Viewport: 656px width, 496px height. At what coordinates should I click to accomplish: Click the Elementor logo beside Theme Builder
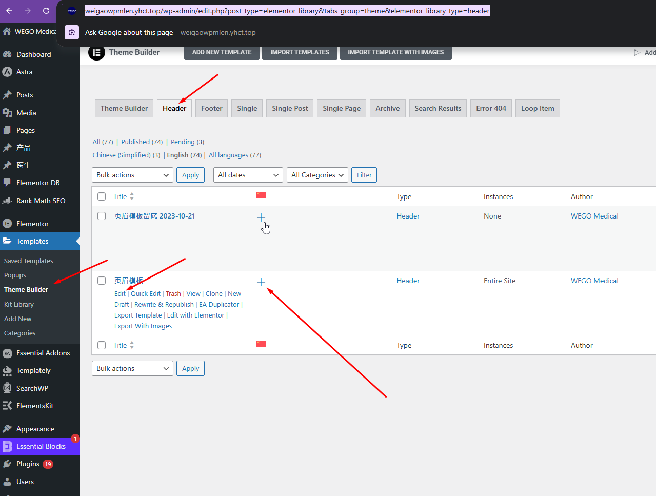click(x=96, y=52)
